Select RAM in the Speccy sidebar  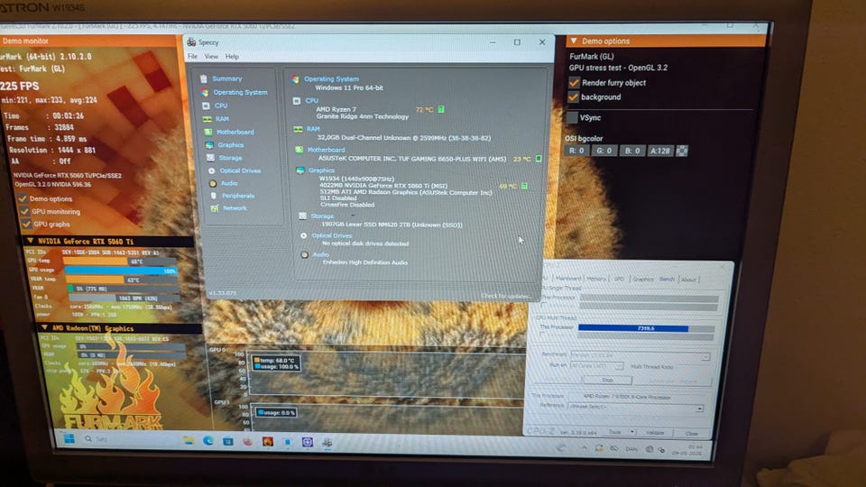223,119
